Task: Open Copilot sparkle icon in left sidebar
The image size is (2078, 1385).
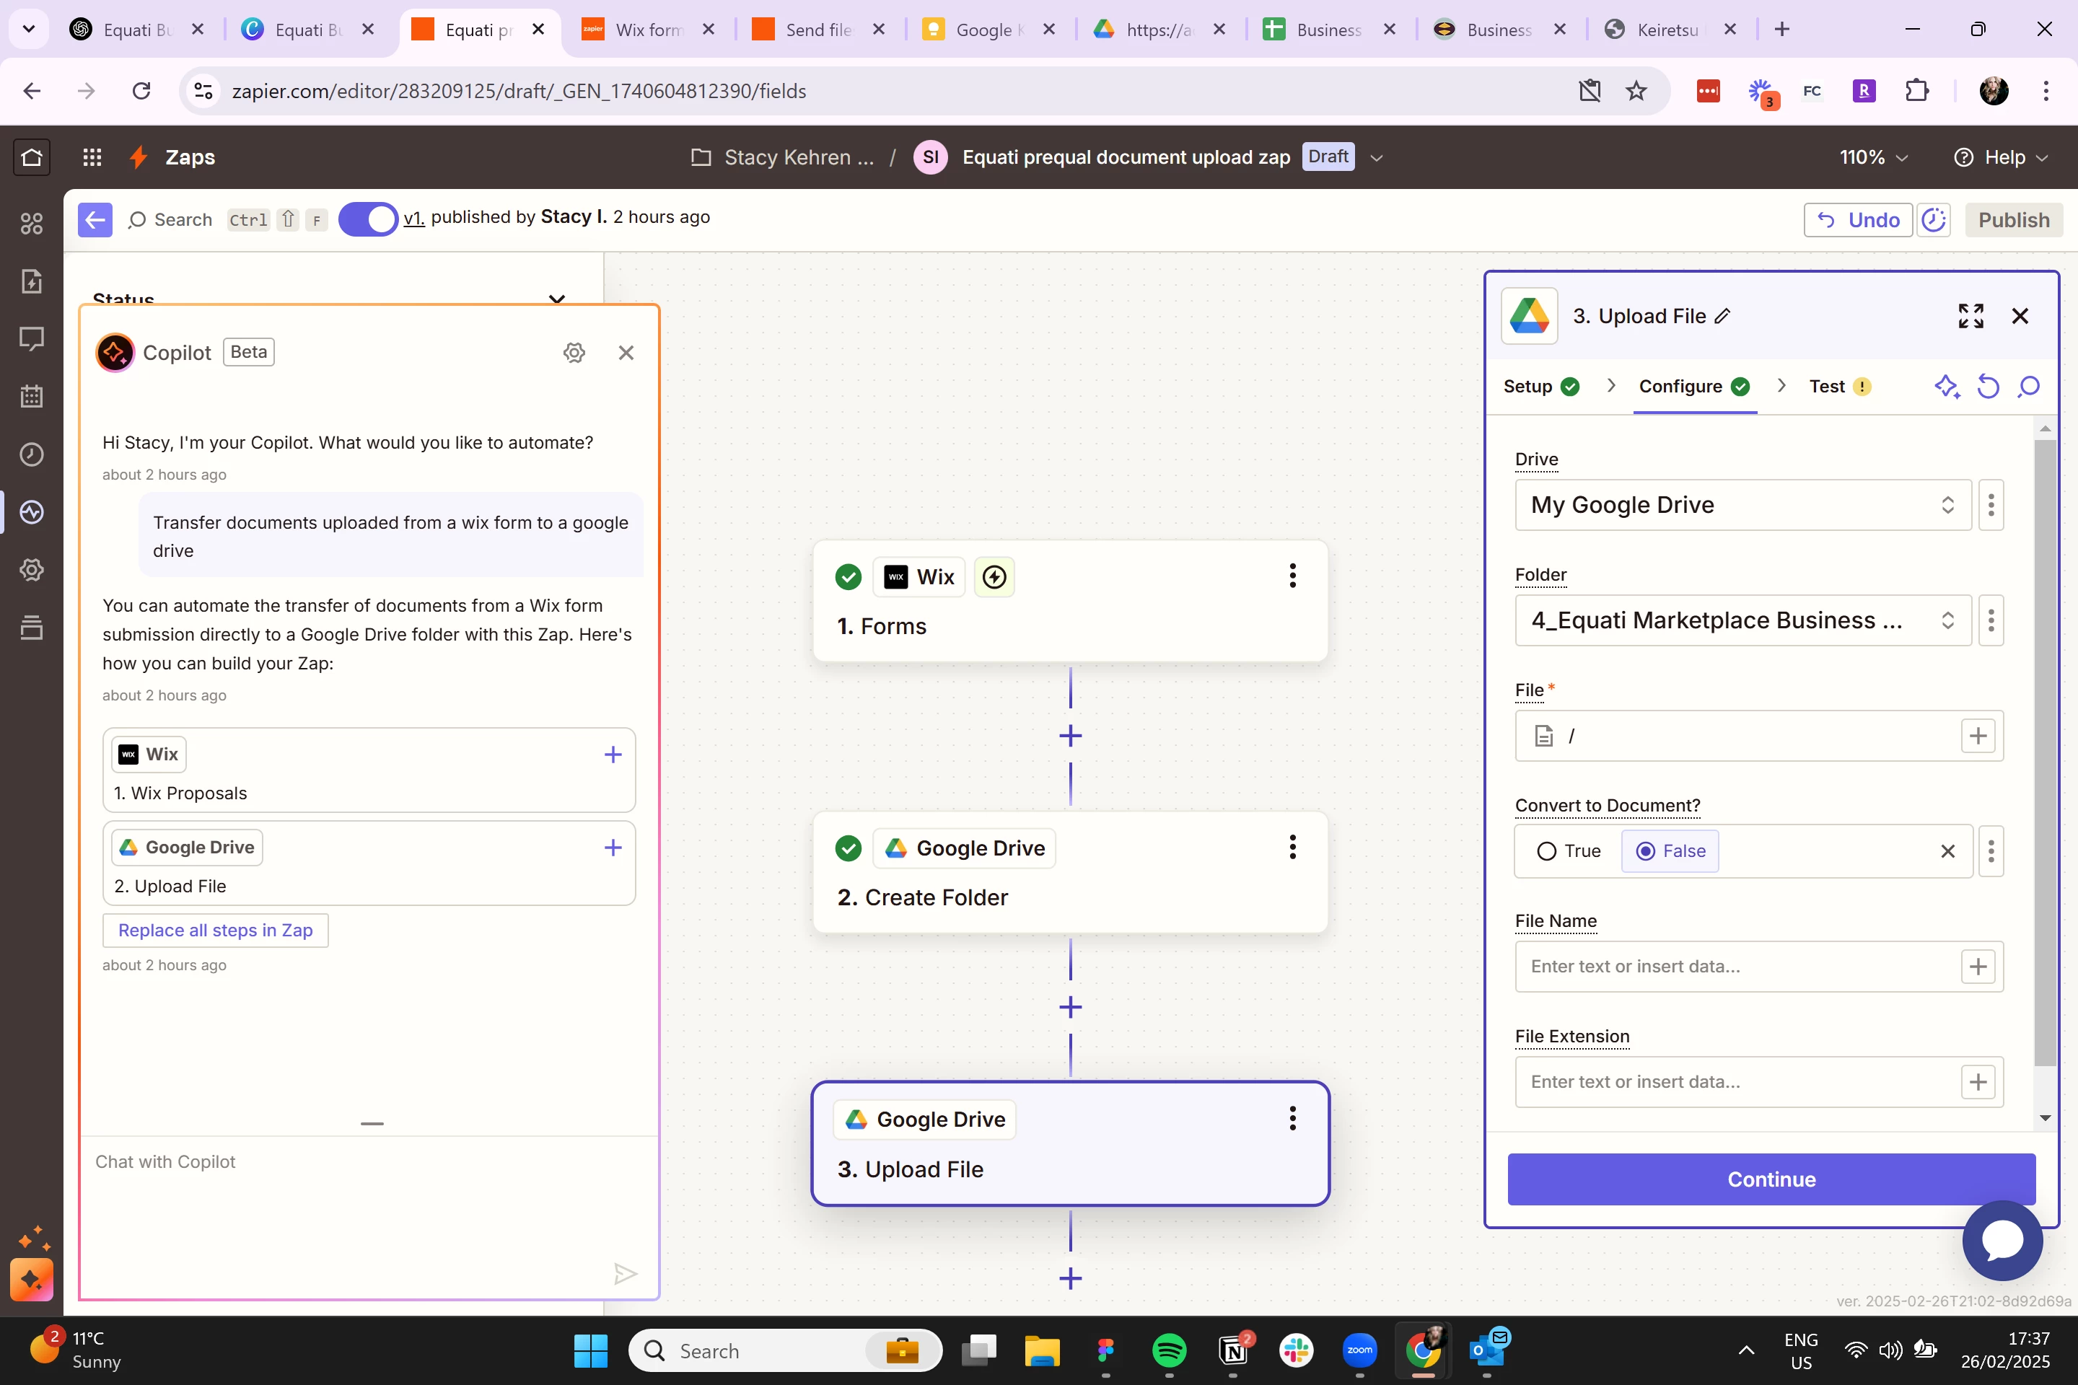Action: pos(32,1279)
